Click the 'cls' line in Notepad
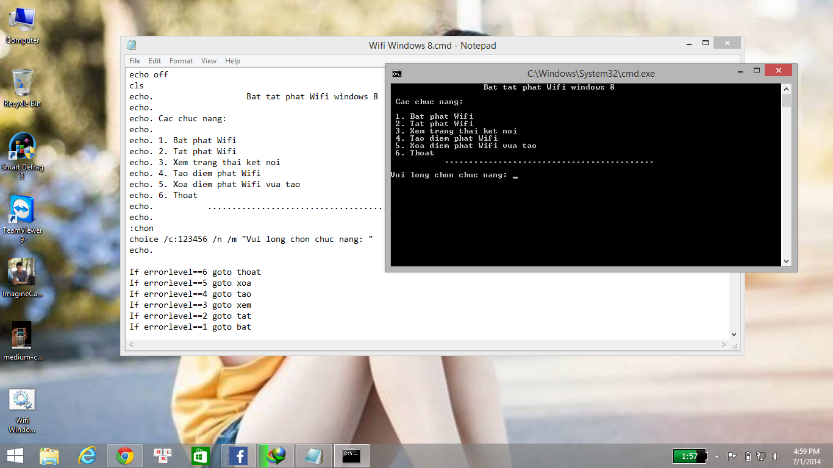The image size is (833, 468). click(137, 85)
